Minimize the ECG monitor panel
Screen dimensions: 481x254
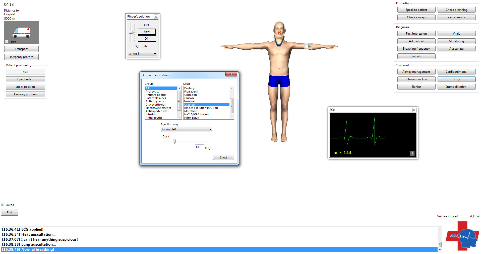[x=414, y=110]
